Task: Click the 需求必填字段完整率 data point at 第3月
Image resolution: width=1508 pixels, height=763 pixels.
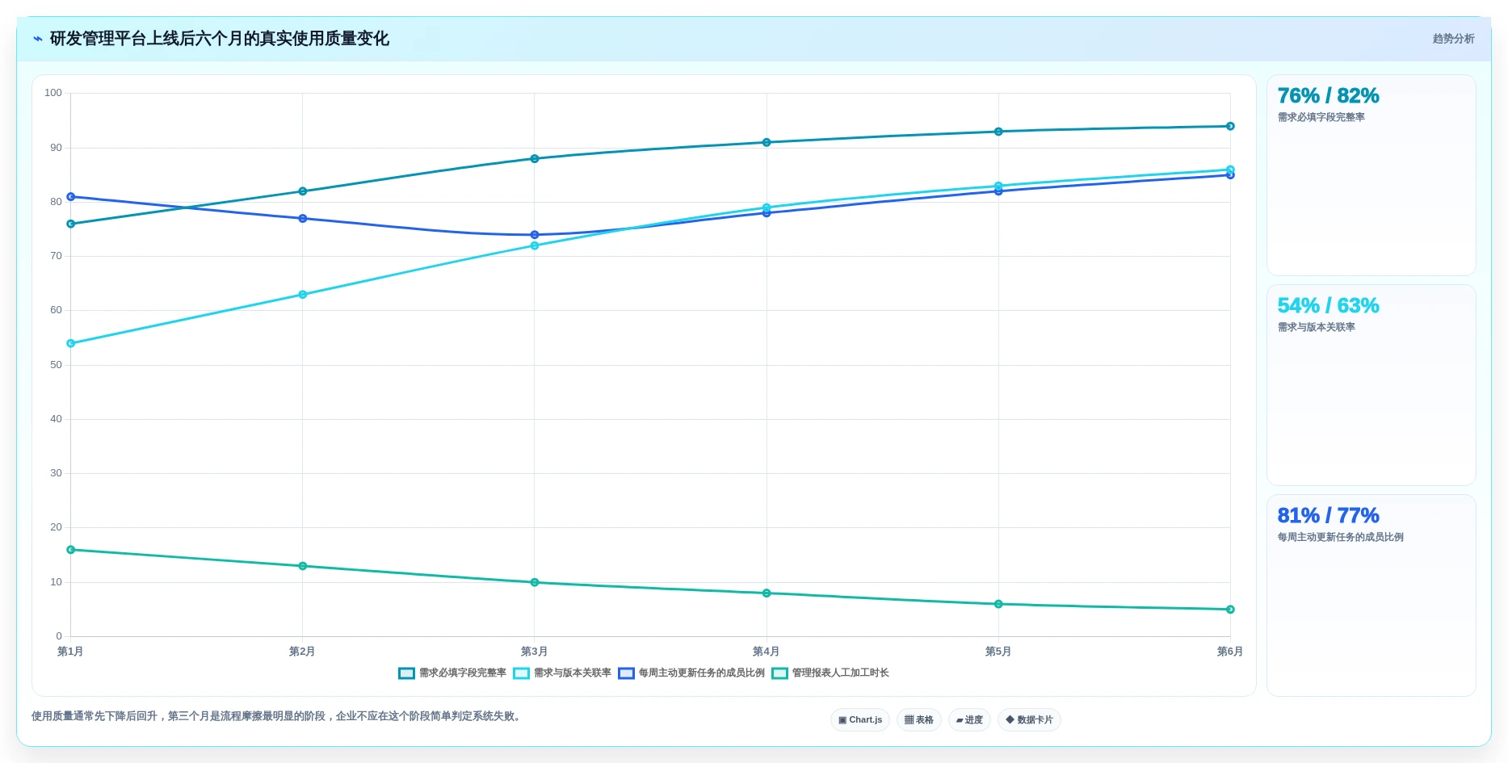Action: pos(535,159)
